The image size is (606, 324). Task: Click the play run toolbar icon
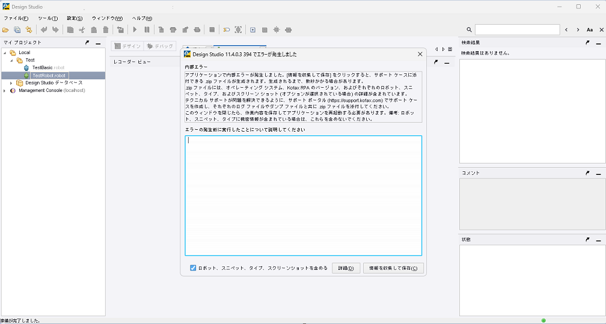(135, 30)
